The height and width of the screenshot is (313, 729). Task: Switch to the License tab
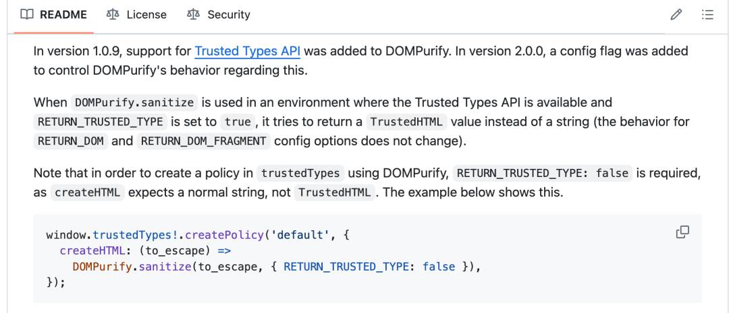pyautogui.click(x=136, y=15)
